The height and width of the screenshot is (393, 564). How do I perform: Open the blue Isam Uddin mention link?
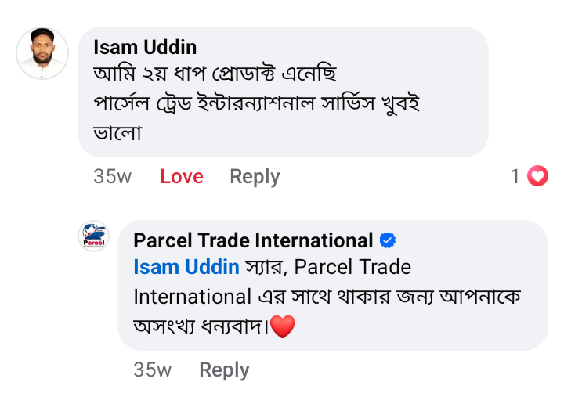coord(186,267)
